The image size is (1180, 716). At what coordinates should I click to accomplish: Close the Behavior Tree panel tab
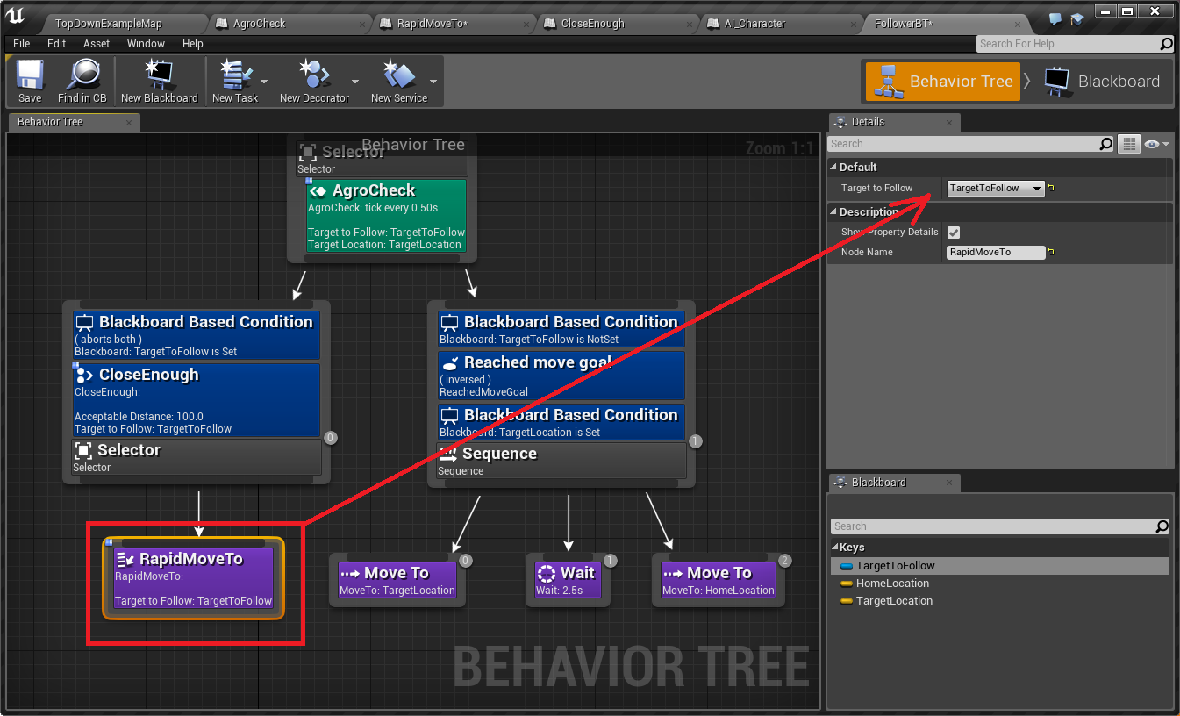point(129,122)
